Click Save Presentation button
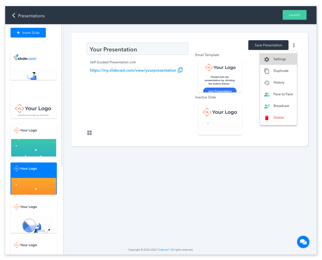Image resolution: width=322 pixels, height=260 pixels. 268,45
